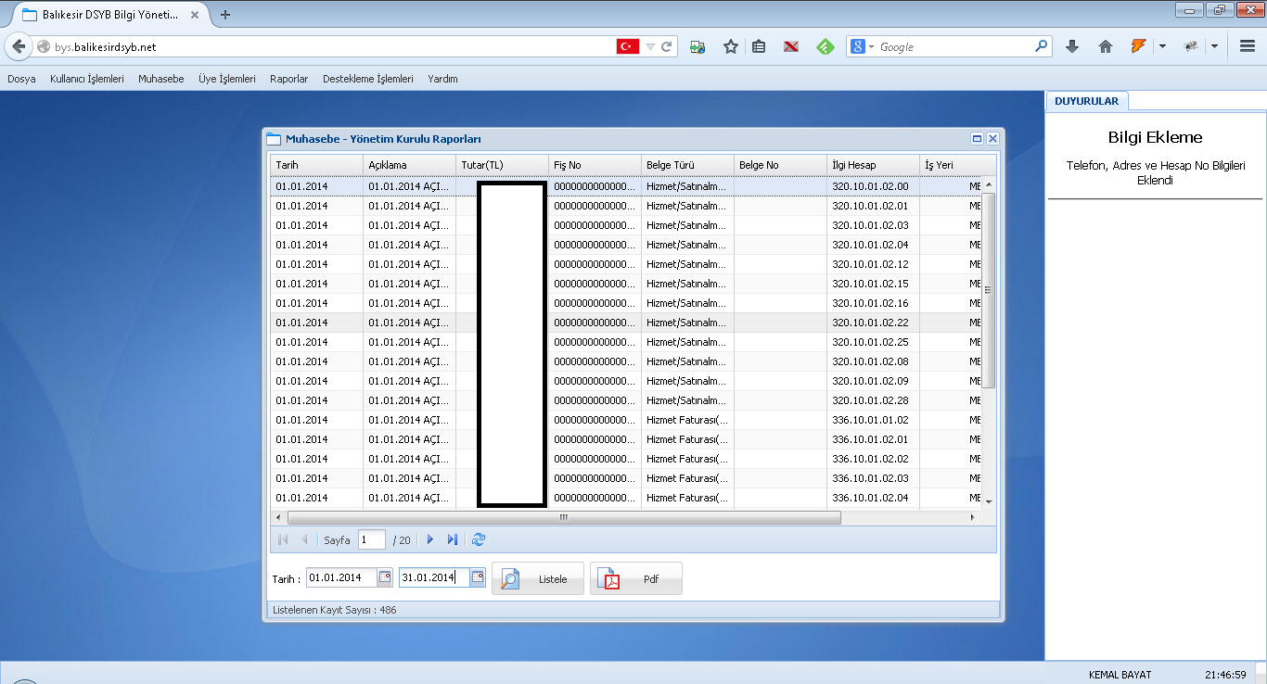Screen dimensions: 1267x684
Task: Open address bar history dropdown
Action: (x=651, y=46)
